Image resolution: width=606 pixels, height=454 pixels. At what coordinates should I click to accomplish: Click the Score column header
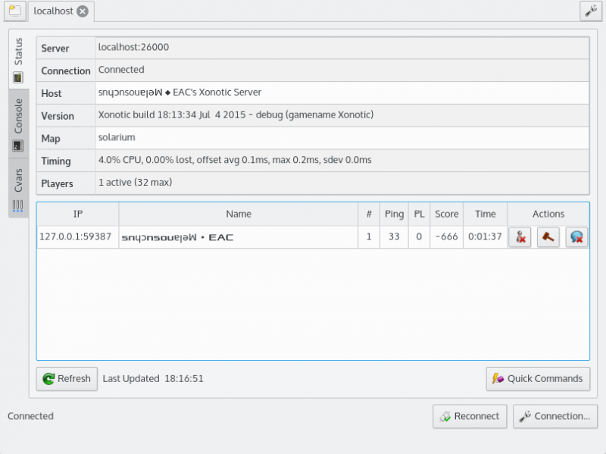tap(447, 214)
